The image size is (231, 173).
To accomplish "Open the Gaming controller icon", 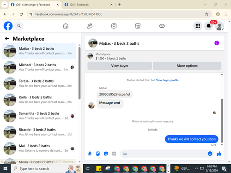I will pos(162,26).
